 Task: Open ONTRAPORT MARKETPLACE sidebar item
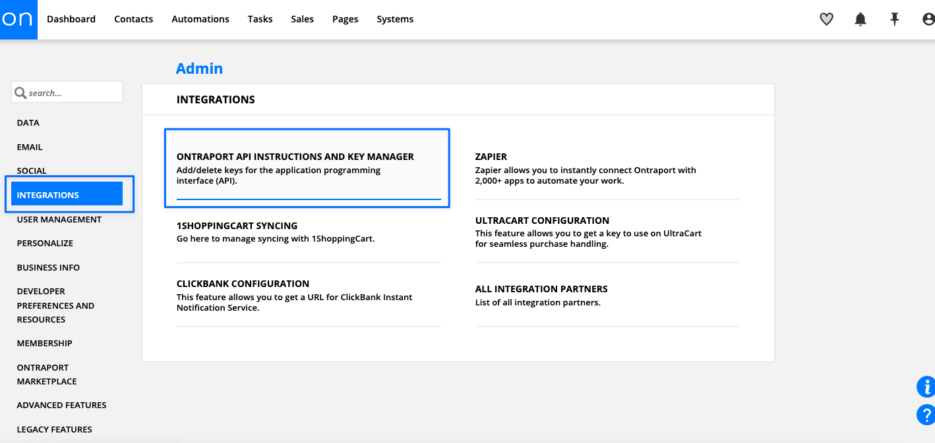coord(47,375)
